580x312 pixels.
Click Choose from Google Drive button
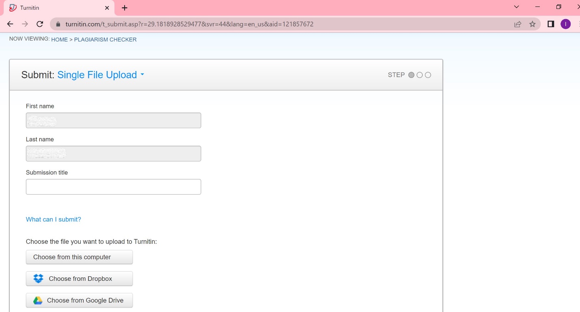(x=80, y=301)
